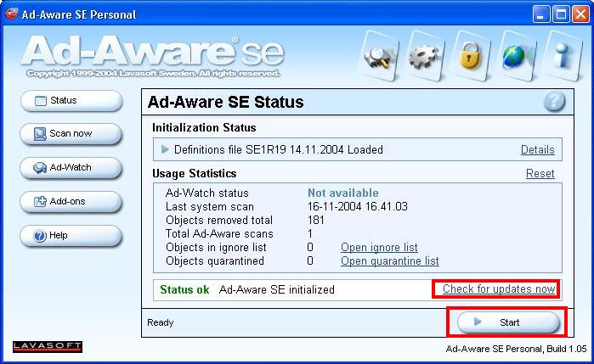Click 'Status ok' text
Viewport: 594px width, 364px height.
click(x=184, y=290)
